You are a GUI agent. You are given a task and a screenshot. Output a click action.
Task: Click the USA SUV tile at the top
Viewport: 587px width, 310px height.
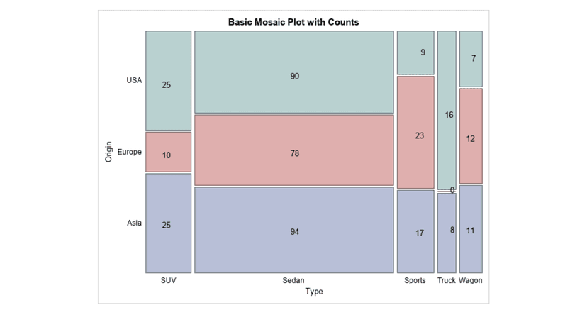tap(168, 80)
